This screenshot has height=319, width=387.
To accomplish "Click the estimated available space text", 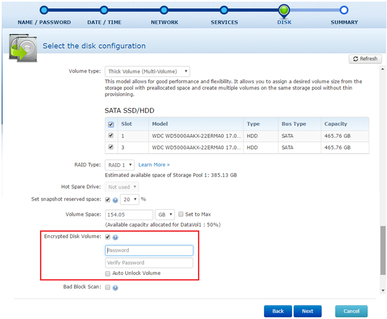I will (x=171, y=175).
